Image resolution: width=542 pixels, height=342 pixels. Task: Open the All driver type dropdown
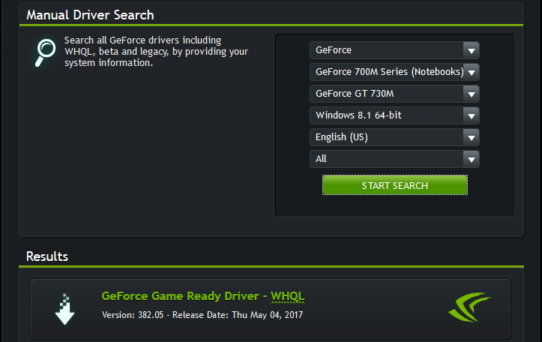click(394, 159)
